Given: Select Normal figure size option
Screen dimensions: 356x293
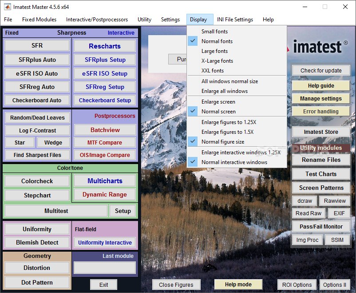Looking at the screenshot, I should [x=237, y=142].
